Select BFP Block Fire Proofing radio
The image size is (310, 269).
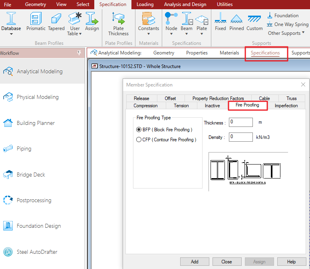pos(139,130)
